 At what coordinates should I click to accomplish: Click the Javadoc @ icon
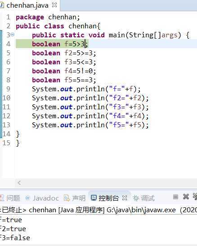[x=27, y=198]
